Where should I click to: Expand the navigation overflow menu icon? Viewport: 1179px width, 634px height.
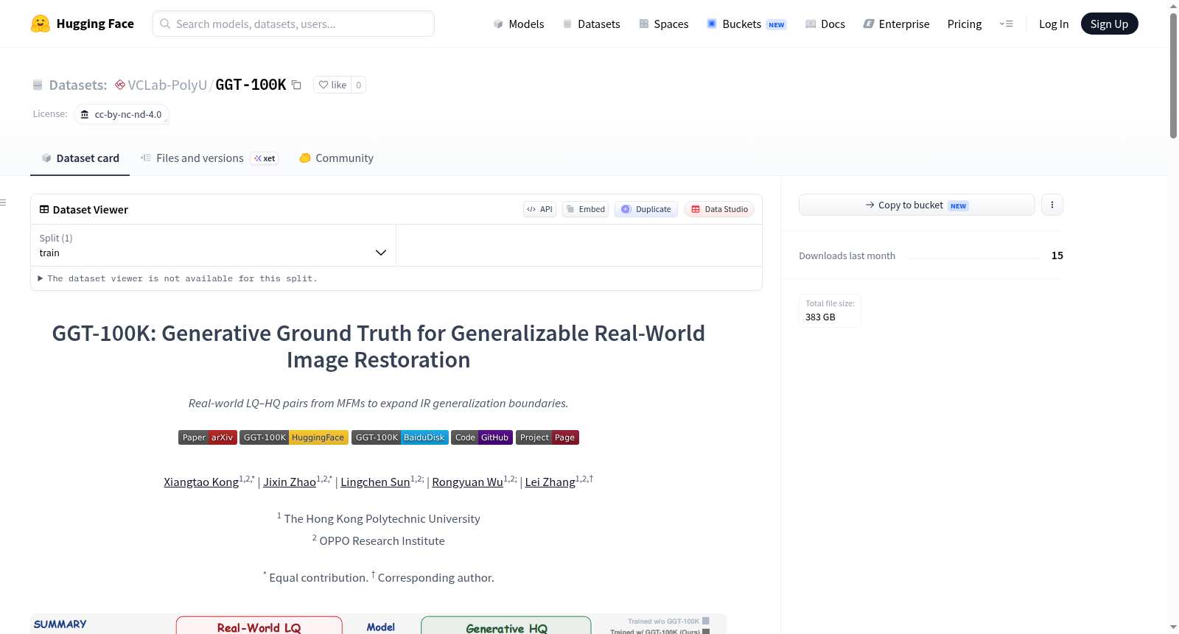tap(1006, 24)
